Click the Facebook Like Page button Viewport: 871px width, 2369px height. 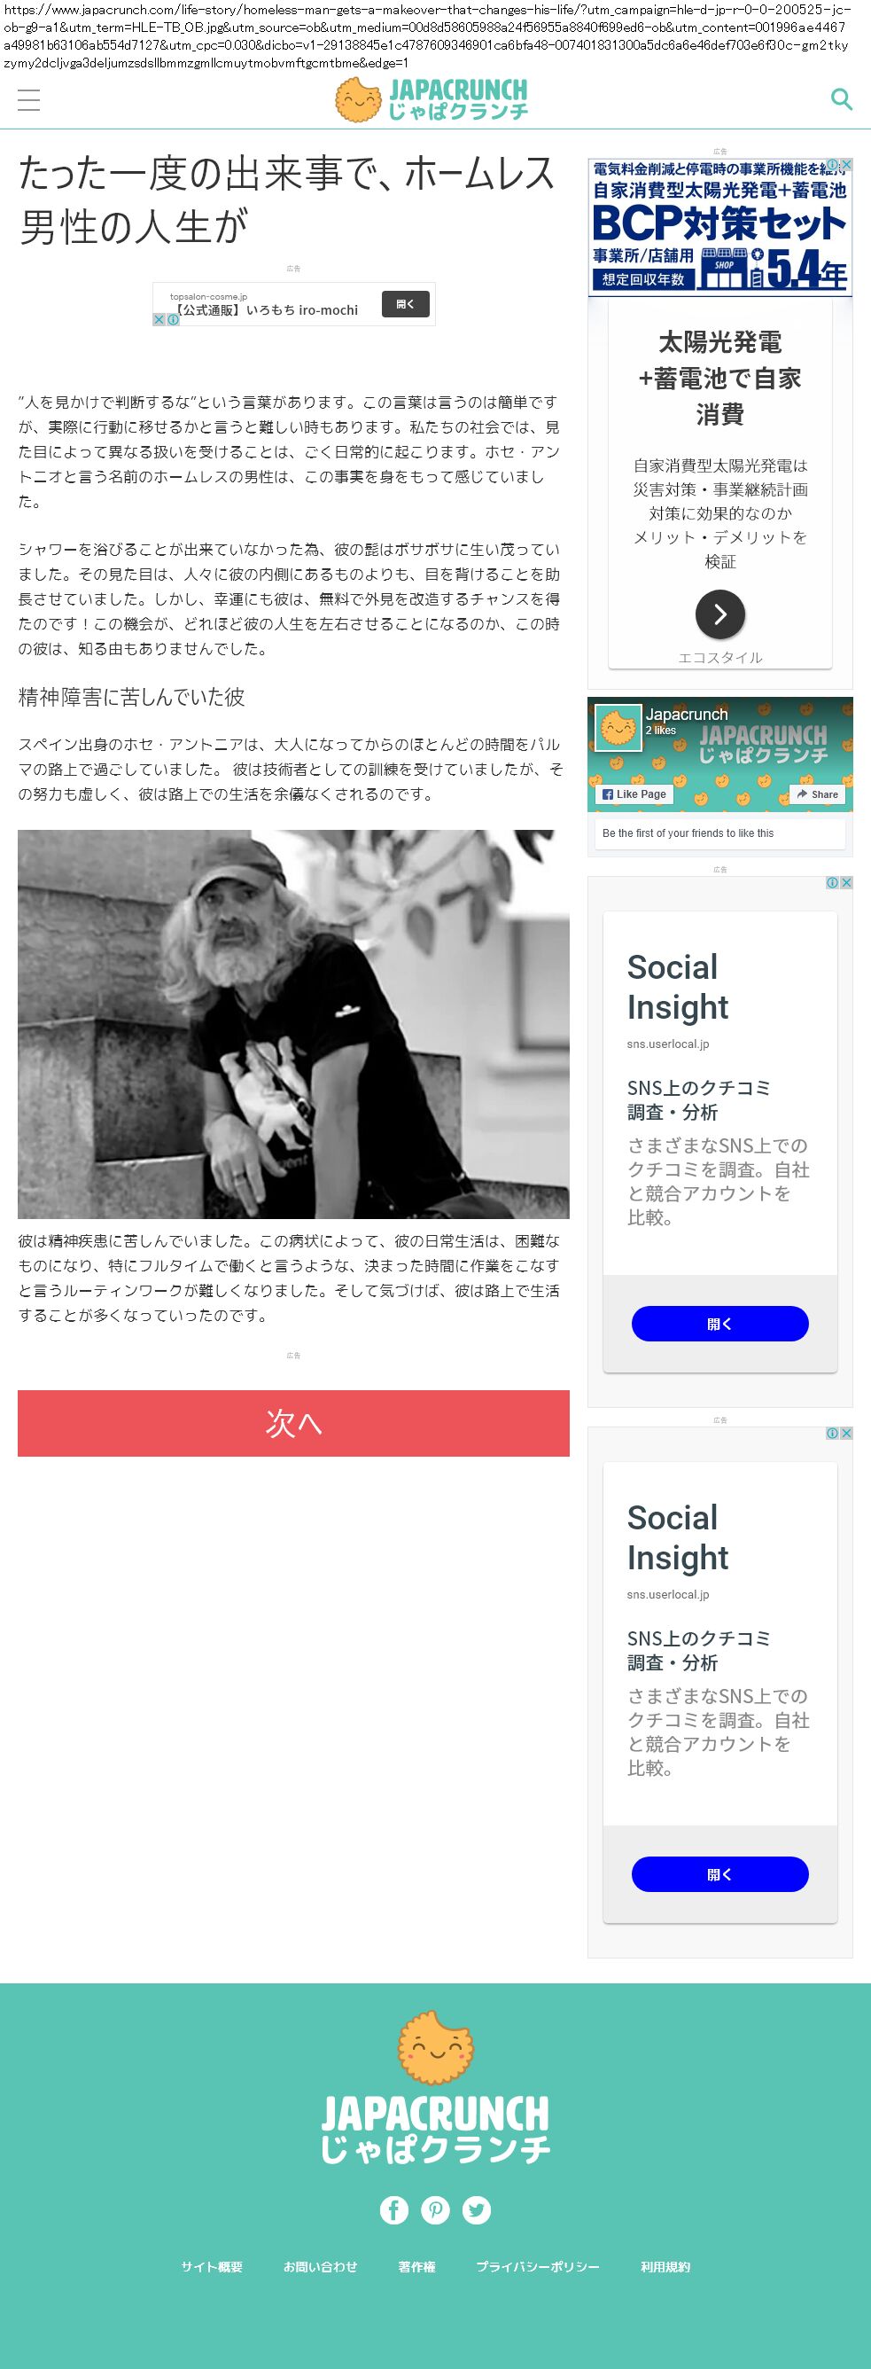coord(634,794)
